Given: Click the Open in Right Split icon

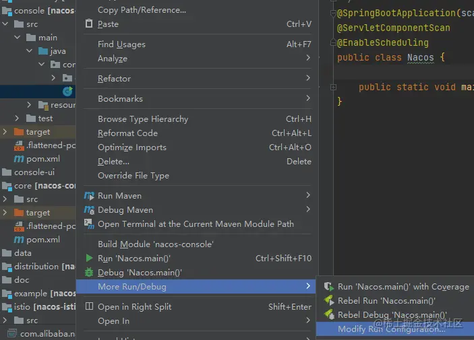Looking at the screenshot, I should coord(89,306).
